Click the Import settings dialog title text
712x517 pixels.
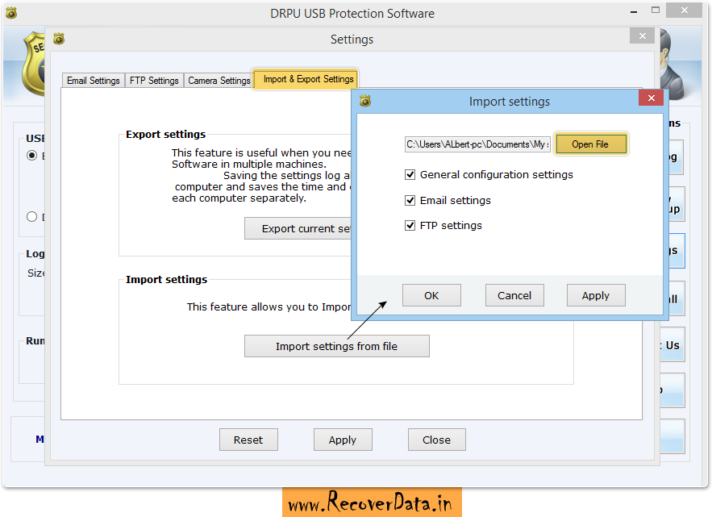pyautogui.click(x=509, y=102)
